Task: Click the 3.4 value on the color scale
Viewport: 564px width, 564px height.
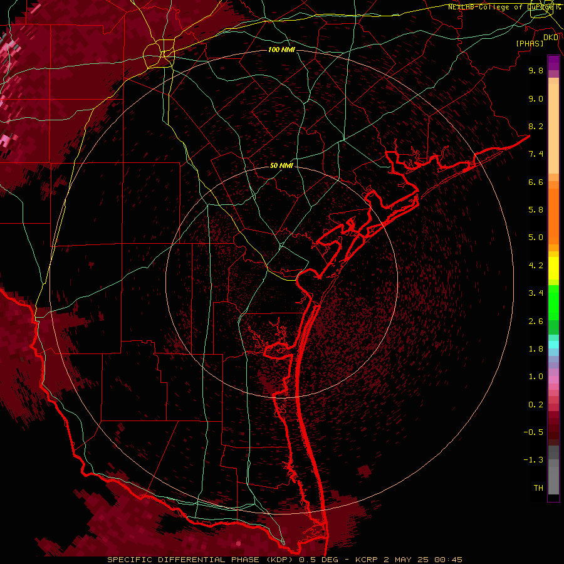Action: pyautogui.click(x=536, y=293)
